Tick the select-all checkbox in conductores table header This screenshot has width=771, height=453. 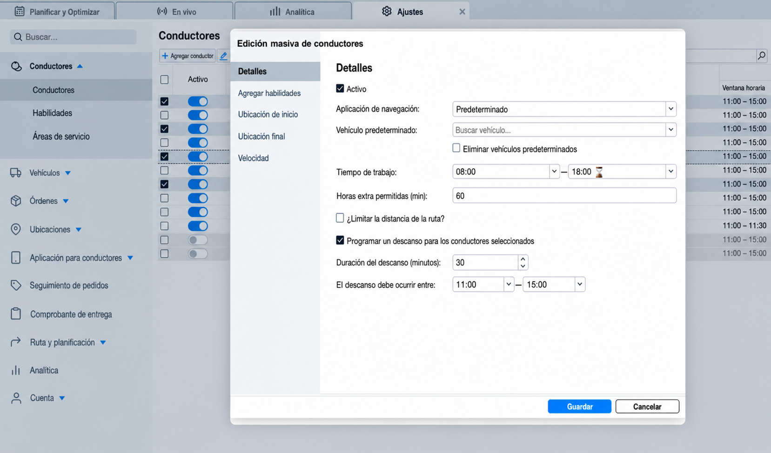point(164,80)
